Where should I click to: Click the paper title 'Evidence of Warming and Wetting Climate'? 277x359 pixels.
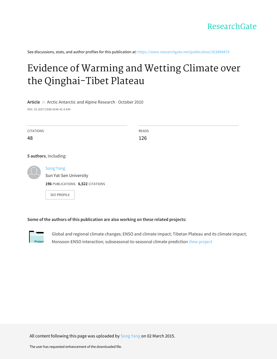[134, 74]
